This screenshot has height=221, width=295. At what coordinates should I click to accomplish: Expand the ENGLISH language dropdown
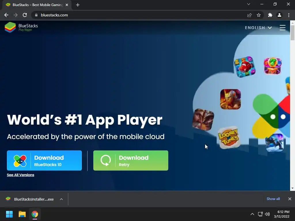[258, 28]
